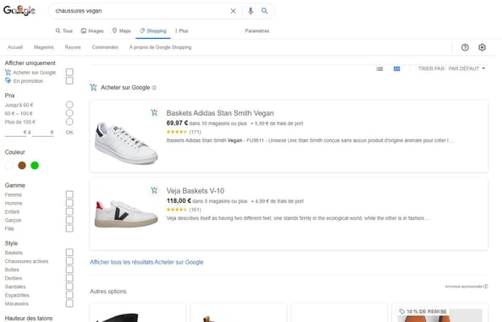Check the Mocassins checkbox

(69, 303)
